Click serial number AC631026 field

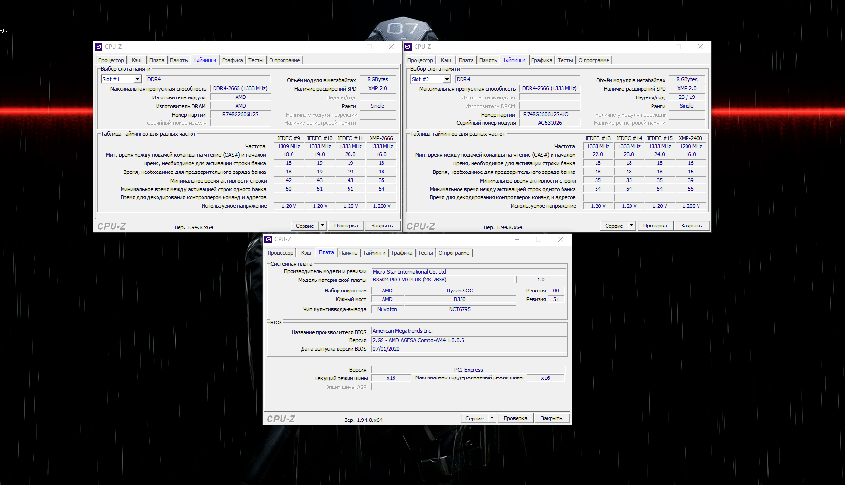tap(550, 123)
